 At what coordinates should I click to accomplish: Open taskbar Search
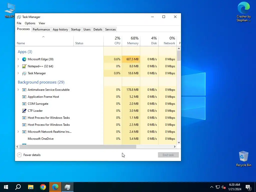tap(18, 187)
